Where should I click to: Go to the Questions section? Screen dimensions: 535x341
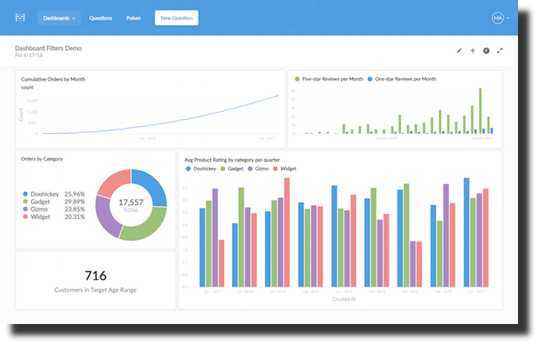tap(101, 18)
